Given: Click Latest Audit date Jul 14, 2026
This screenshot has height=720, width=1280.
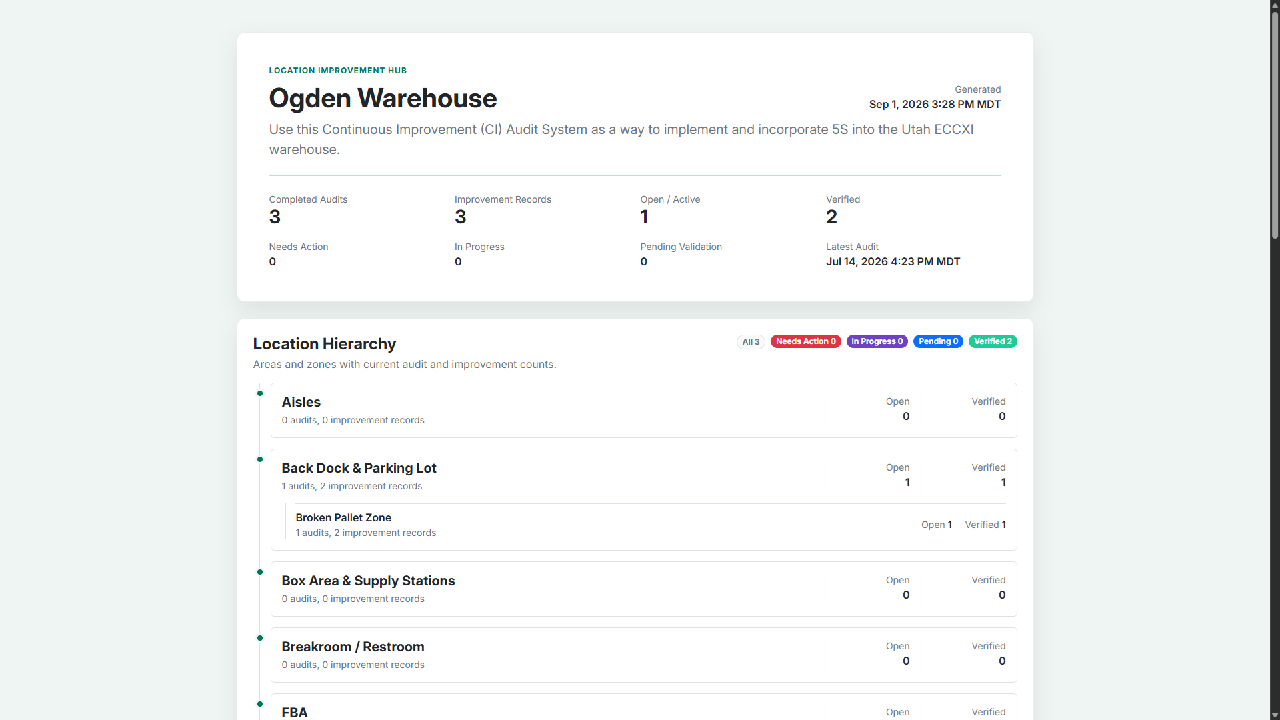Looking at the screenshot, I should click(893, 261).
